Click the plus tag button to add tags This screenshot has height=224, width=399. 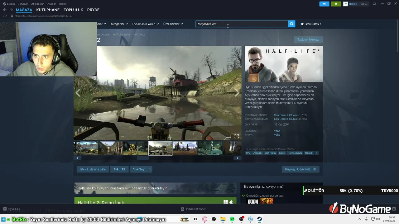[316, 153]
